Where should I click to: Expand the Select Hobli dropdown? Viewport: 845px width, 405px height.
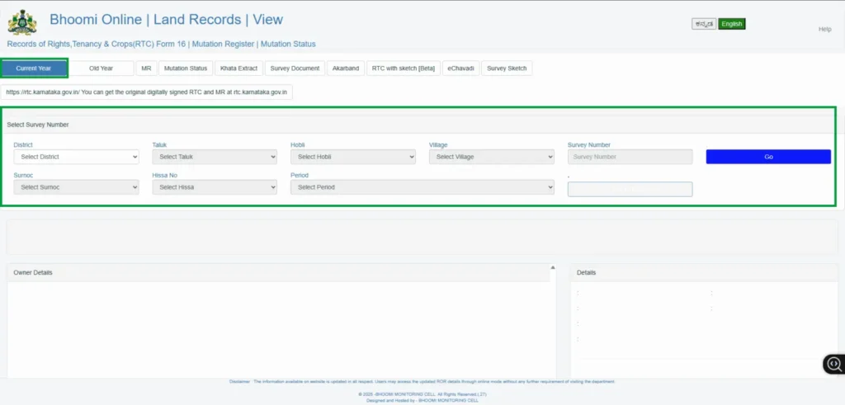click(x=353, y=157)
